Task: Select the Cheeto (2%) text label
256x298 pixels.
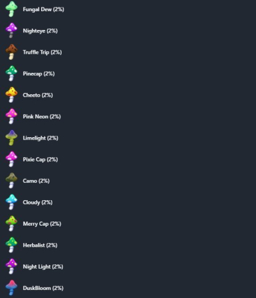Action: (38, 95)
